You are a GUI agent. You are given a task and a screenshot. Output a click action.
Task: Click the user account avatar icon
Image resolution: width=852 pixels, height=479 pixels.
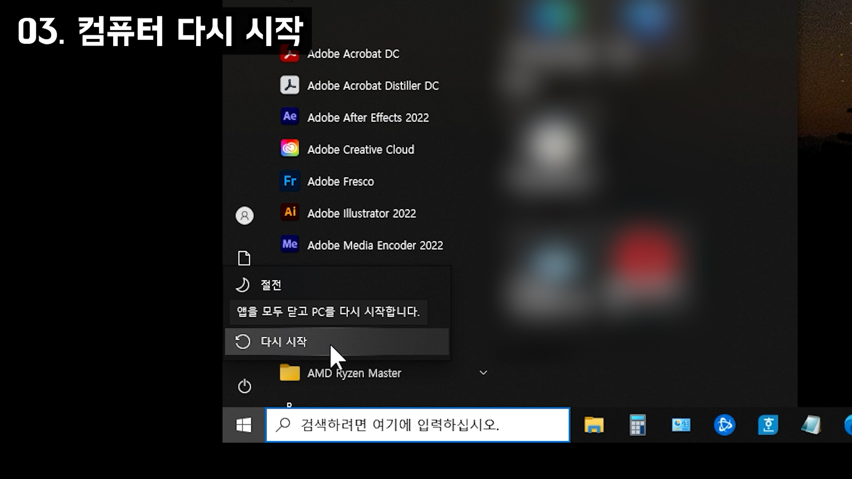click(x=245, y=216)
